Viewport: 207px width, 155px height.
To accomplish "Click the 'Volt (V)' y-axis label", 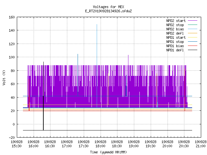I will point(4,77).
